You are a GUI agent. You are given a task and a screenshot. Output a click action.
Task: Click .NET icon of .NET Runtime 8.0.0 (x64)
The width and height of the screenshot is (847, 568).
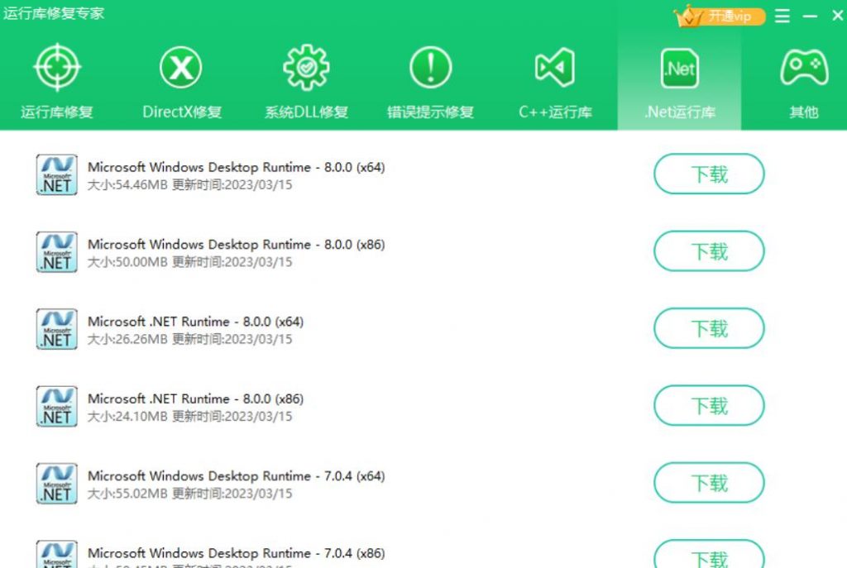57,329
